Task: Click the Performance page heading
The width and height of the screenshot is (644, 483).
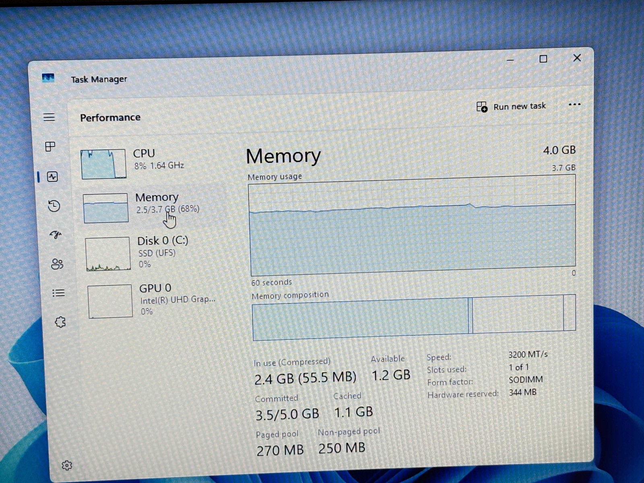Action: point(110,118)
